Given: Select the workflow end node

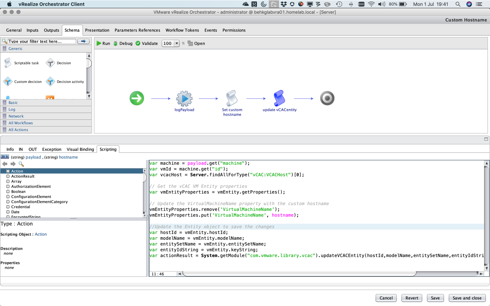Looking at the screenshot, I should pyautogui.click(x=327, y=98).
